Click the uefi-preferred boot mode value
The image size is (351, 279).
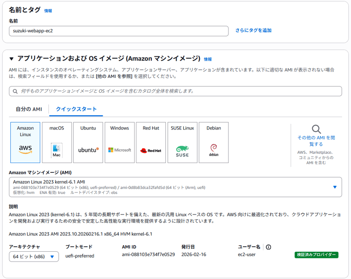(x=80, y=256)
